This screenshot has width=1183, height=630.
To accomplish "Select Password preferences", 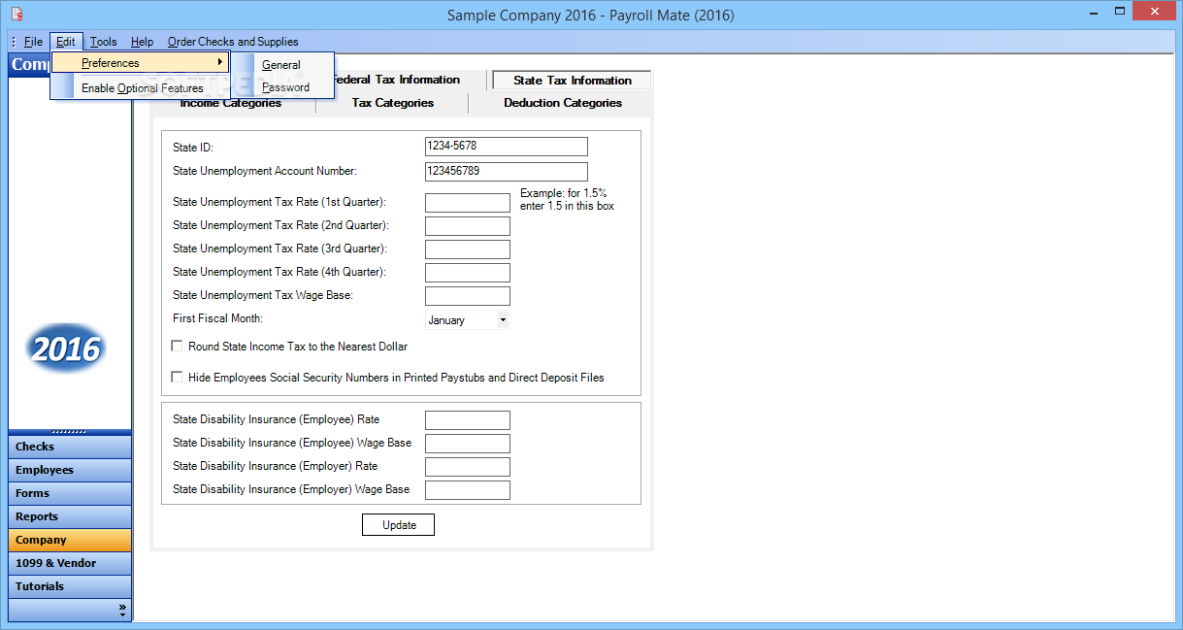I will [x=285, y=87].
